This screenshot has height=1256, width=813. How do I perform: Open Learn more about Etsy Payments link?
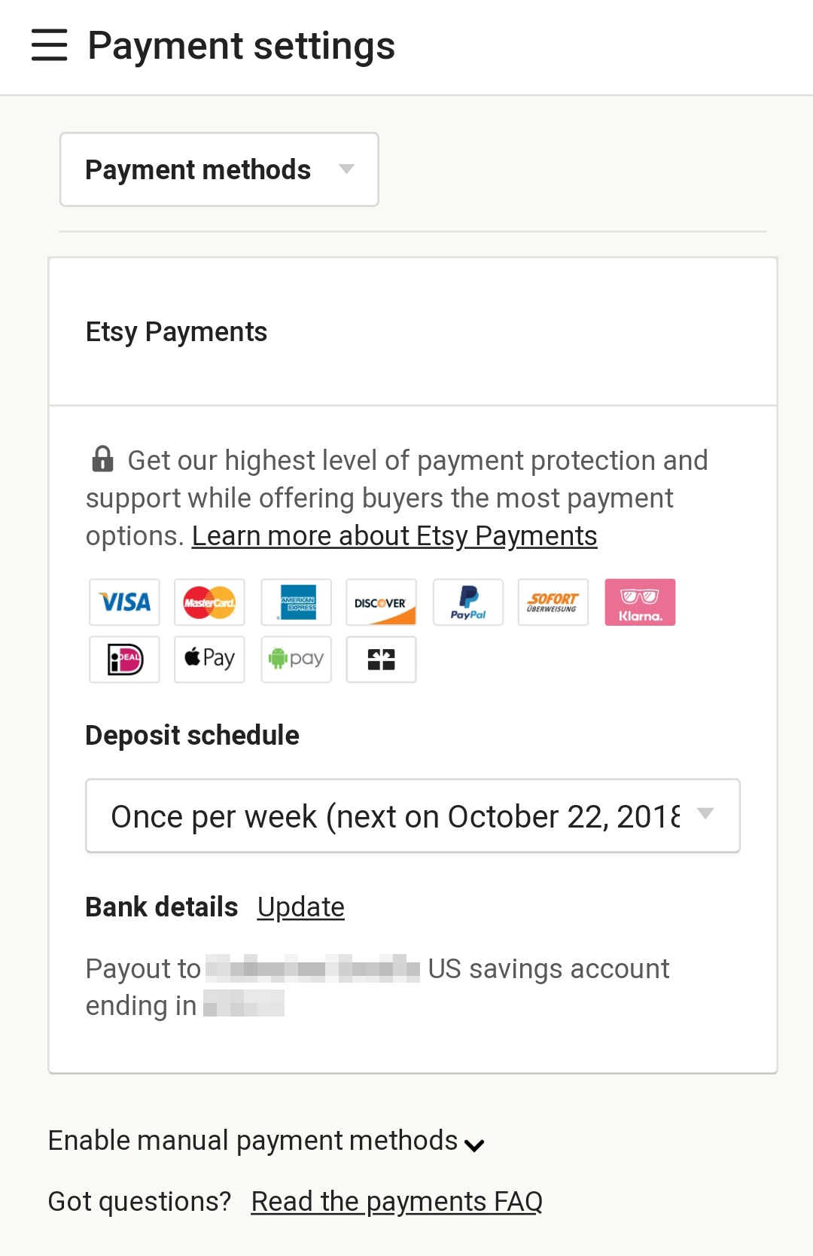pos(394,536)
